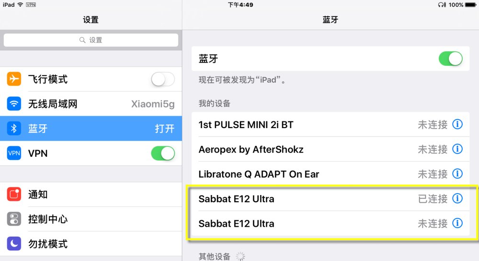The width and height of the screenshot is (479, 261).
Task: Enable Airplane Mode (飞行模式) switch
Action: tap(163, 79)
